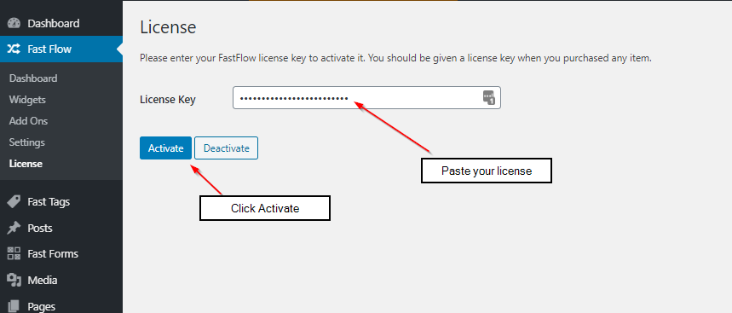Click the Fast Flow shuffle icon

tap(14, 49)
